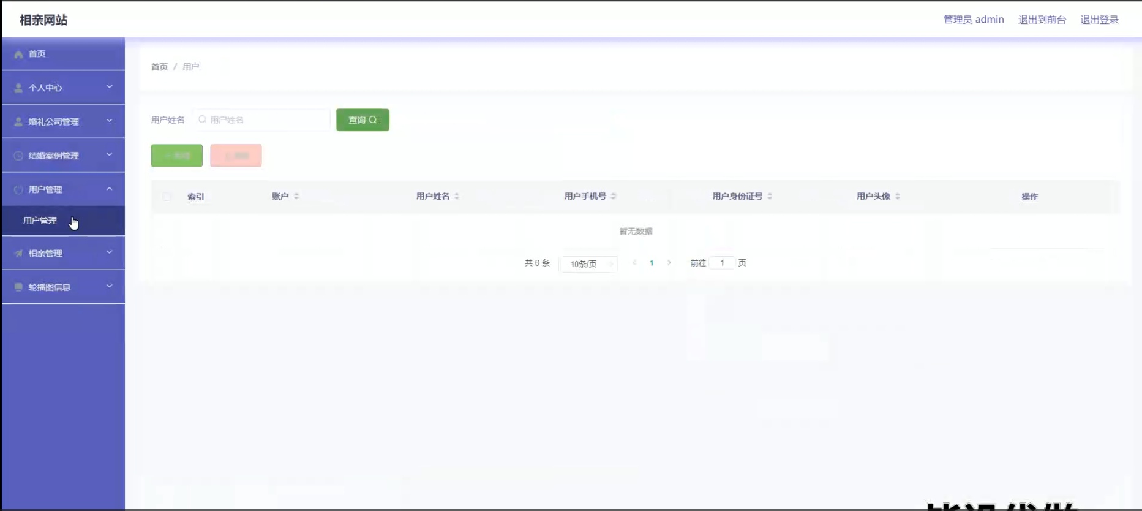Viewport: 1142px width, 511px height.
Task: Open the 轮播图信息 sidebar menu
Action: point(63,287)
